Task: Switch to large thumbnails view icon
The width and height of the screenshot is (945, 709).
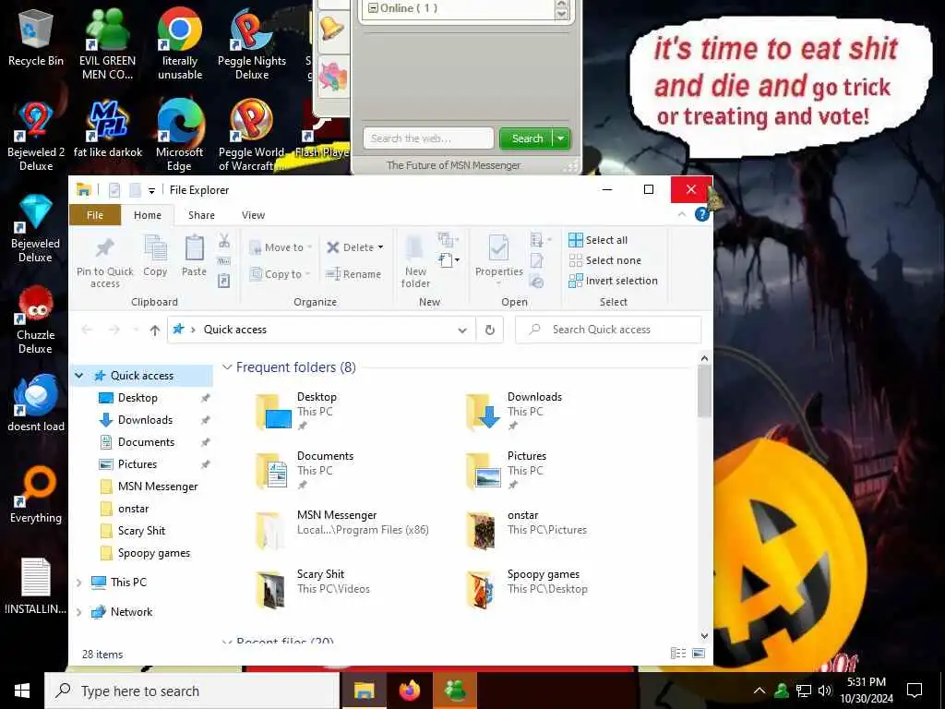Action: pos(699,653)
